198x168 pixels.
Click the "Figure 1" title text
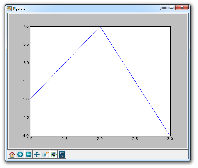(19, 9)
